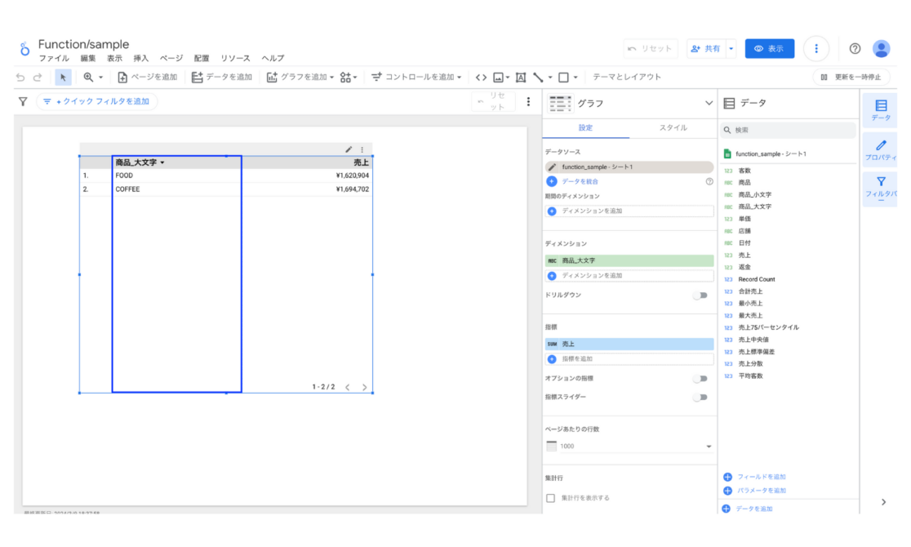Click the 表示 button
The image size is (911, 547).
pyautogui.click(x=771, y=48)
